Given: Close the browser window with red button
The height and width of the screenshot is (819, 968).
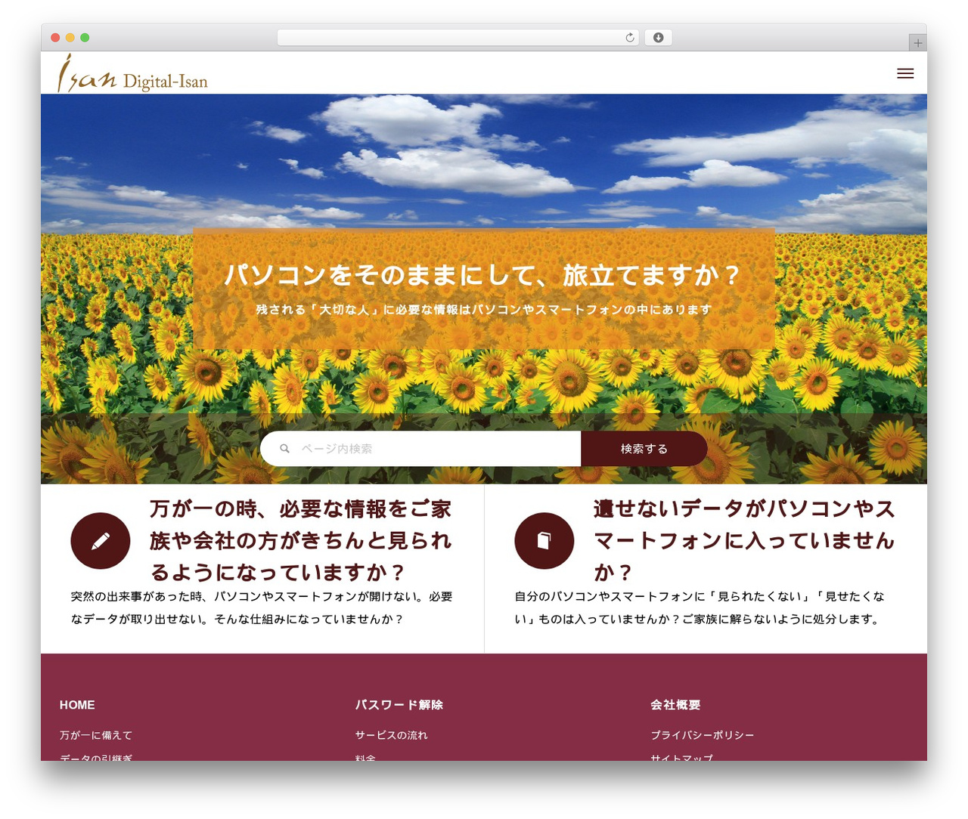Looking at the screenshot, I should click(55, 38).
